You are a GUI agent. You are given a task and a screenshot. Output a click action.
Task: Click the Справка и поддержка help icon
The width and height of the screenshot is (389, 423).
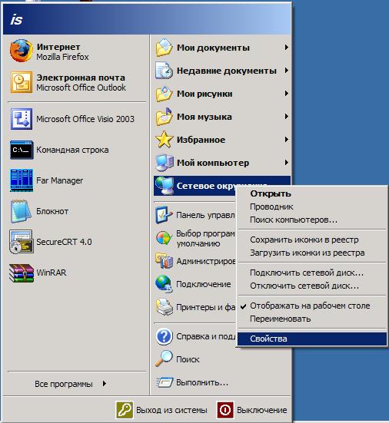[164, 336]
